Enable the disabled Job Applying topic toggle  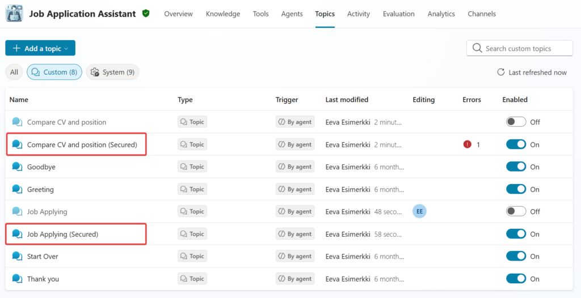click(x=516, y=211)
